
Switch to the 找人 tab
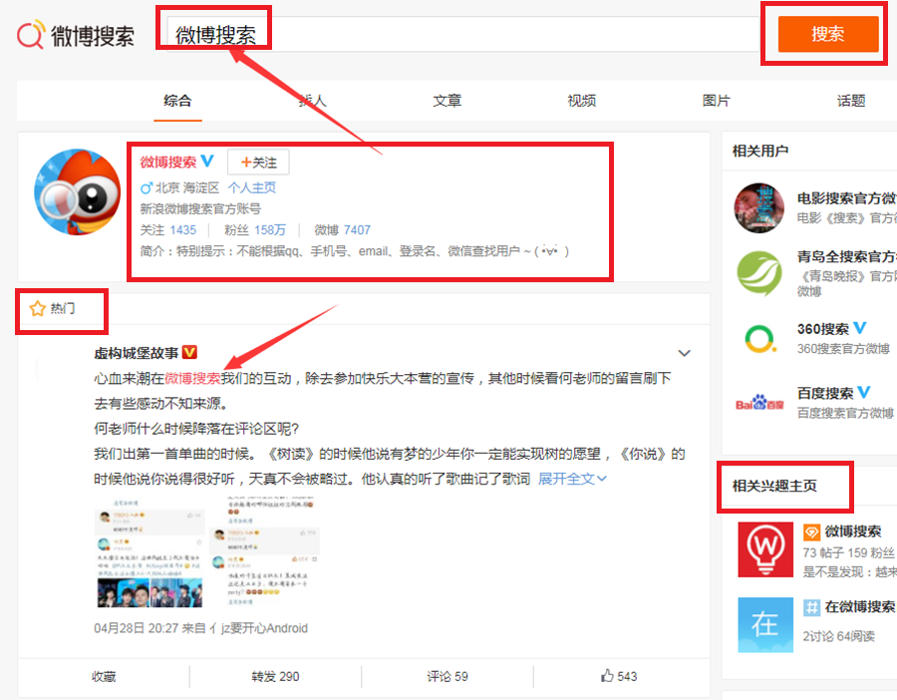click(x=312, y=101)
